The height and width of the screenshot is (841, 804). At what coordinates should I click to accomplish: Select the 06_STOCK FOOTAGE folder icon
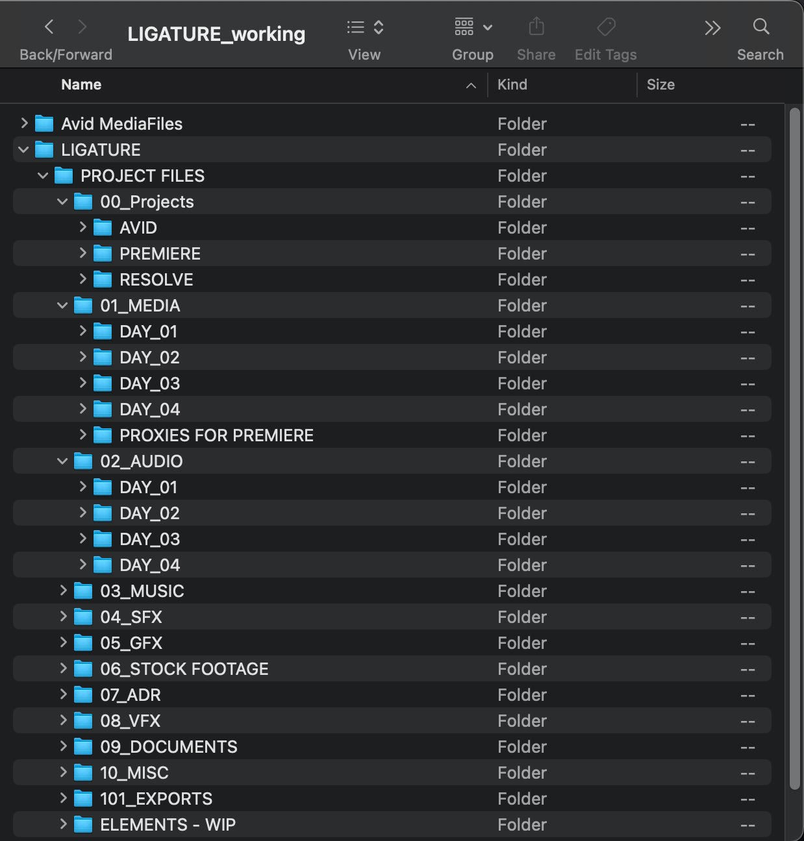[x=83, y=668]
